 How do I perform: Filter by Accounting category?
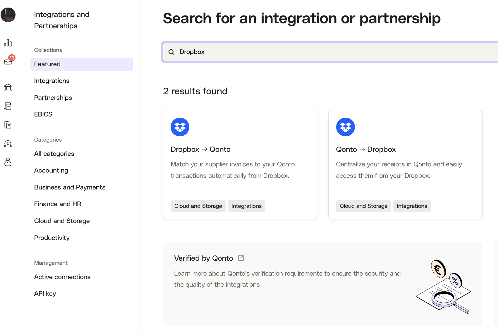51,171
